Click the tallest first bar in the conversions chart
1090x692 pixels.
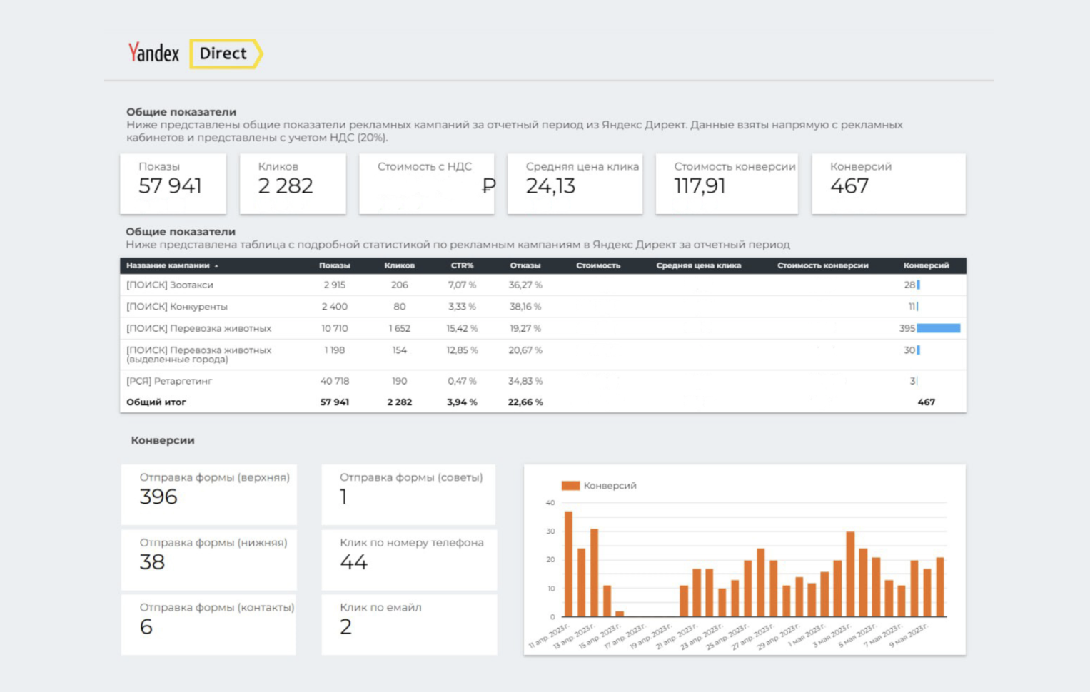[568, 564]
